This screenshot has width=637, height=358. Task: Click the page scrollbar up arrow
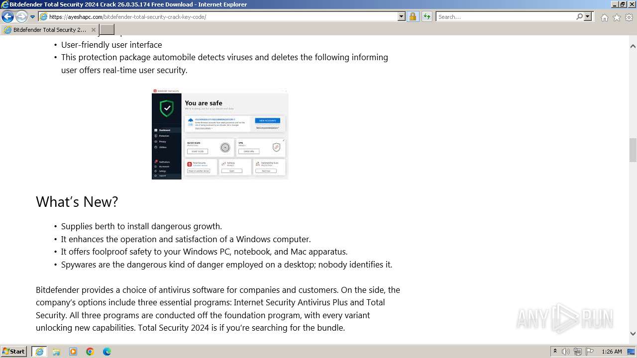coord(633,46)
